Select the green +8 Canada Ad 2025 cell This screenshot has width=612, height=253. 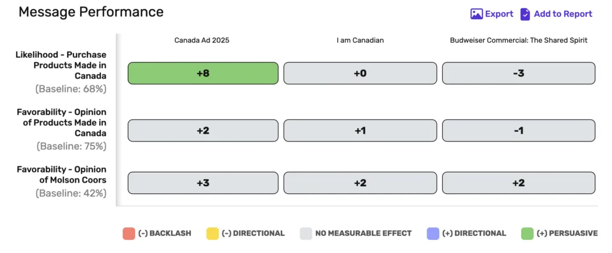click(203, 73)
